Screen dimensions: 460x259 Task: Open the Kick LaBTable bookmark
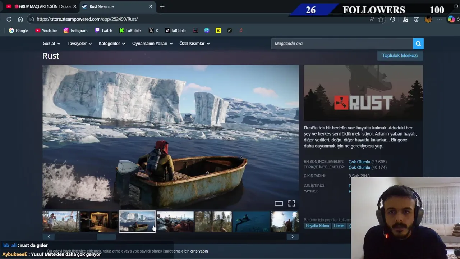point(130,31)
